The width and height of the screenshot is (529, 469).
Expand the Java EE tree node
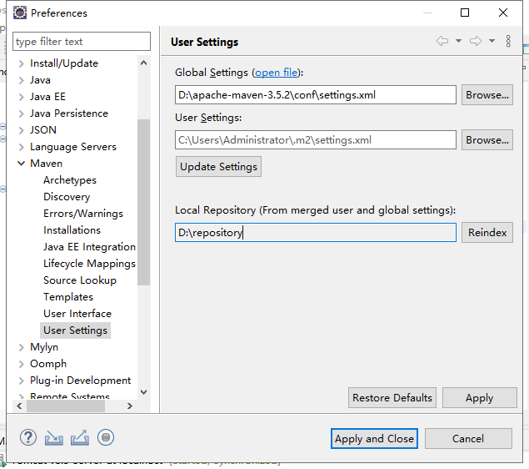click(22, 97)
